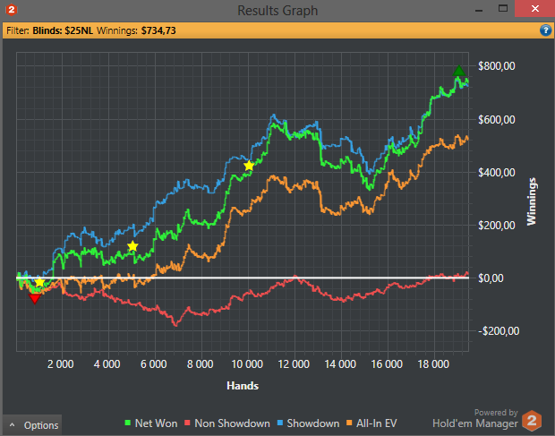
Task: Click the red downward triangle lowest-point marker
Action: (35, 299)
